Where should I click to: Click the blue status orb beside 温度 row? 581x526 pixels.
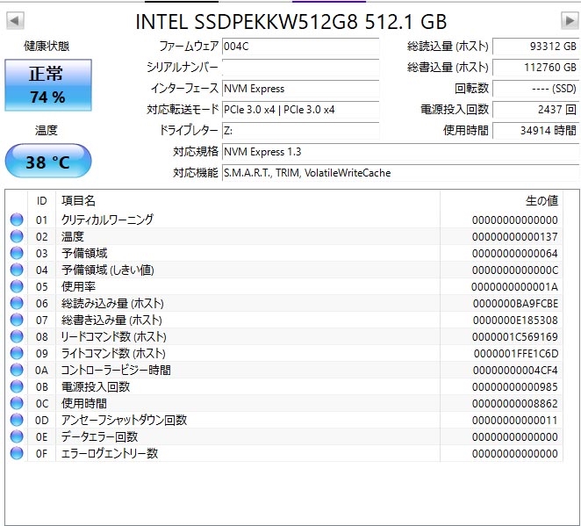16,237
